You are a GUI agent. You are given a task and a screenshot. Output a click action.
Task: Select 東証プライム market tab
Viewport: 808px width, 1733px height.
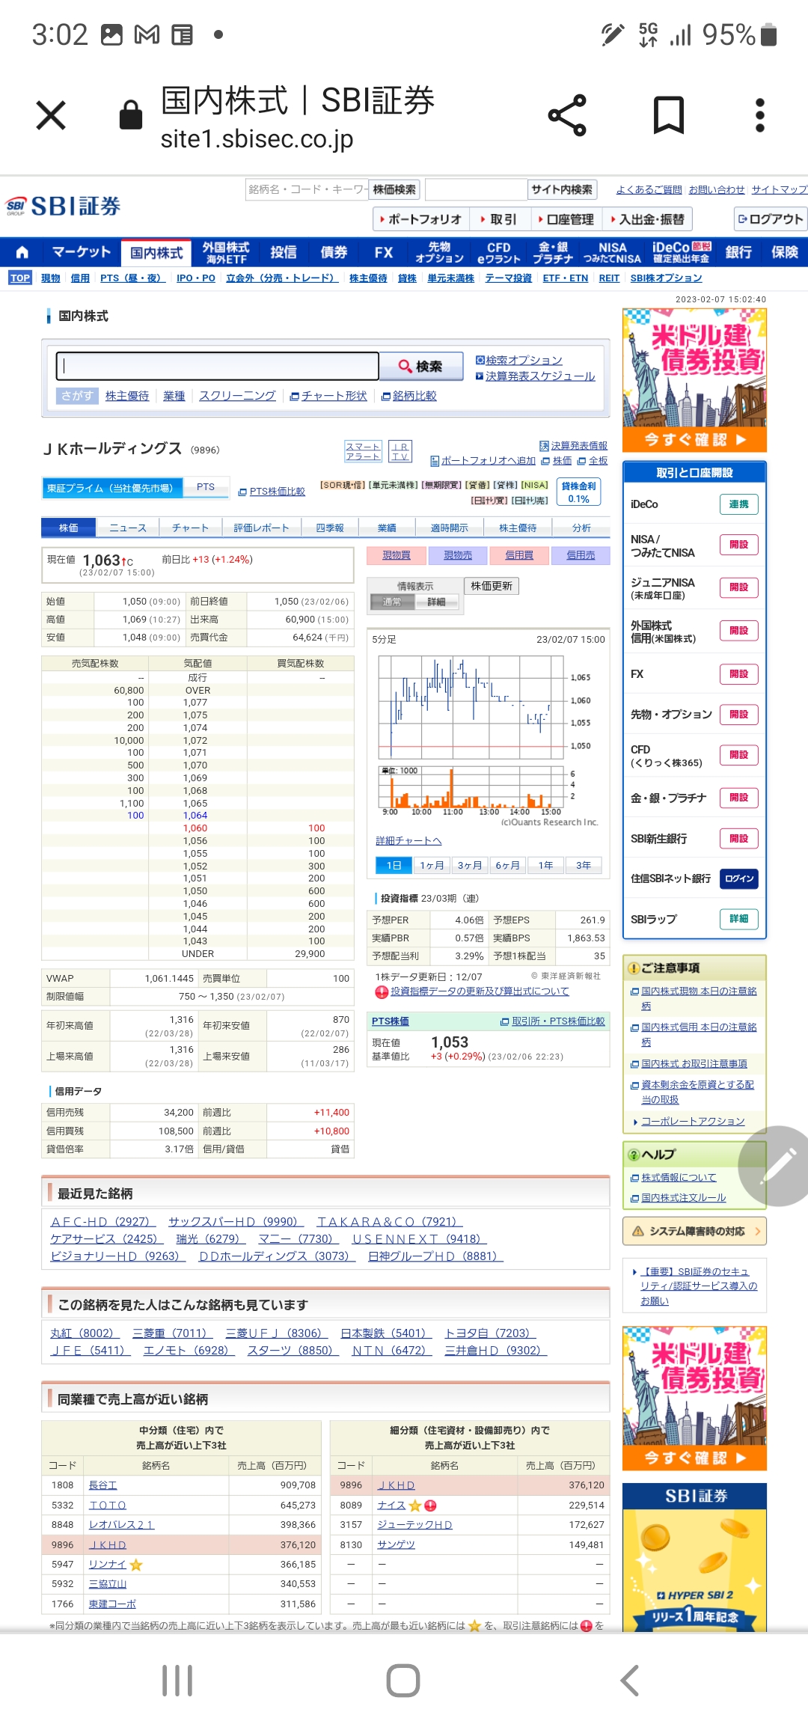tap(113, 488)
